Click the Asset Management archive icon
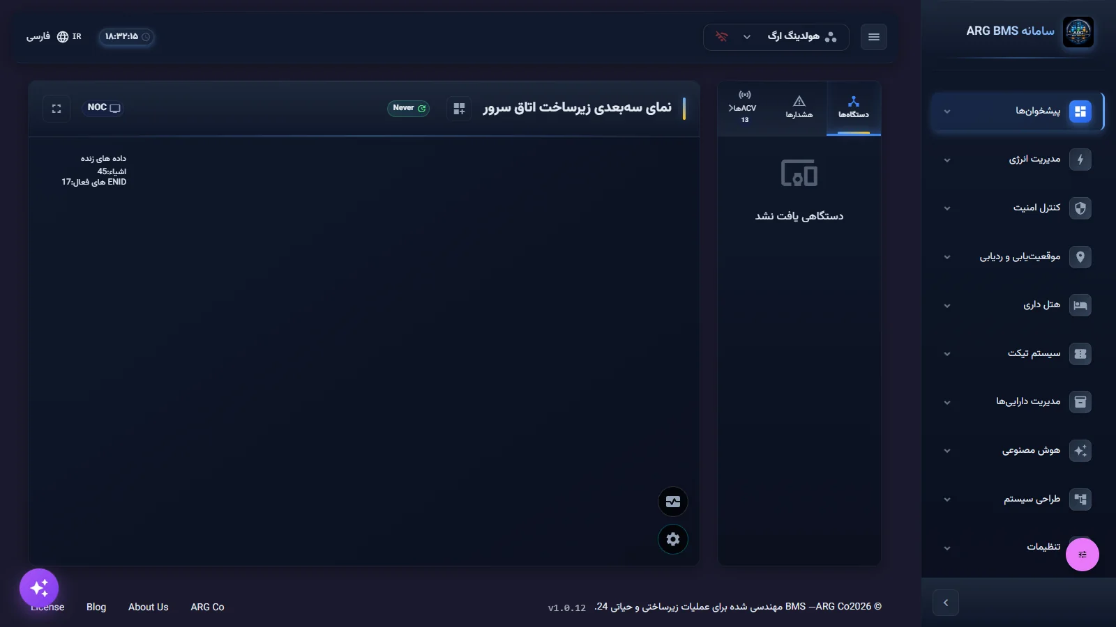 [1080, 402]
